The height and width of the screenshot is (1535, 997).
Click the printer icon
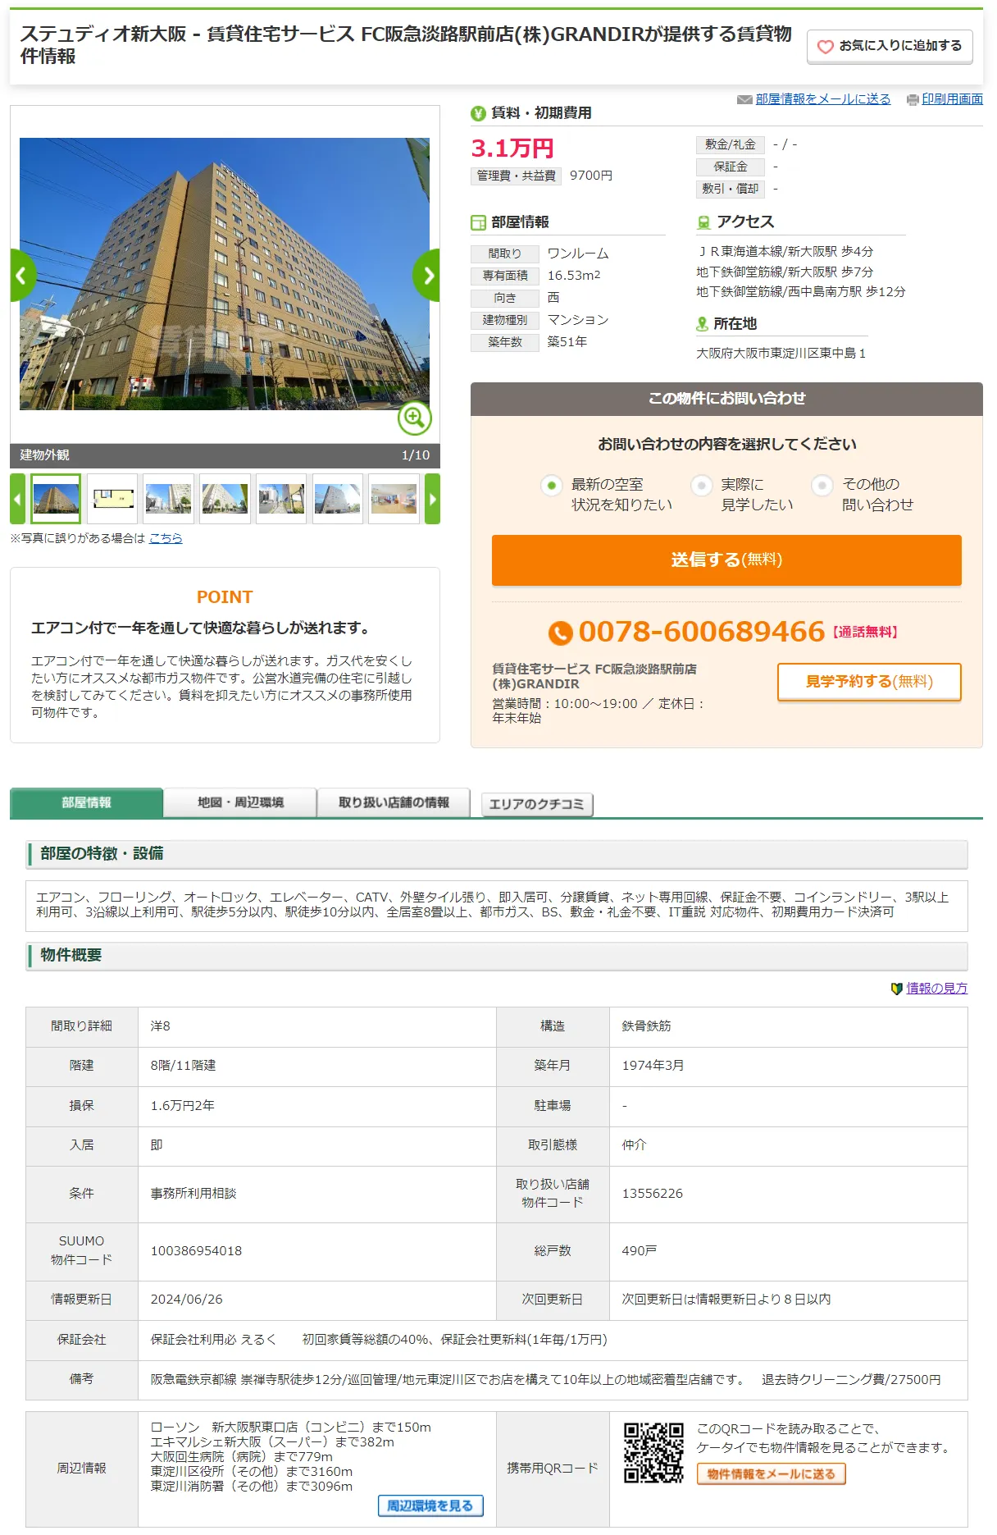913,100
